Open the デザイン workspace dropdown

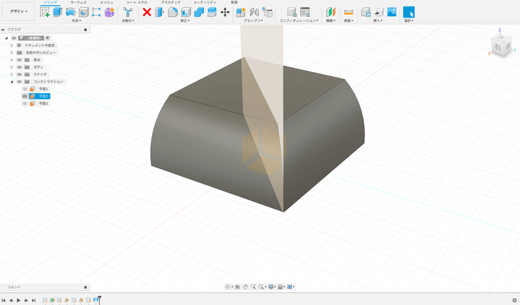click(x=19, y=11)
